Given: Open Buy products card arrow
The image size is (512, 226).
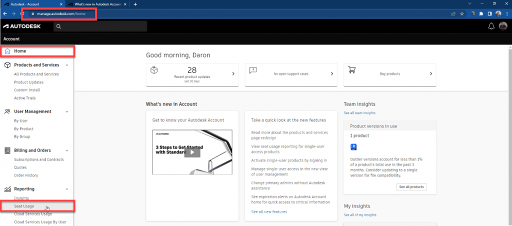Looking at the screenshot, I should tap(431, 74).
